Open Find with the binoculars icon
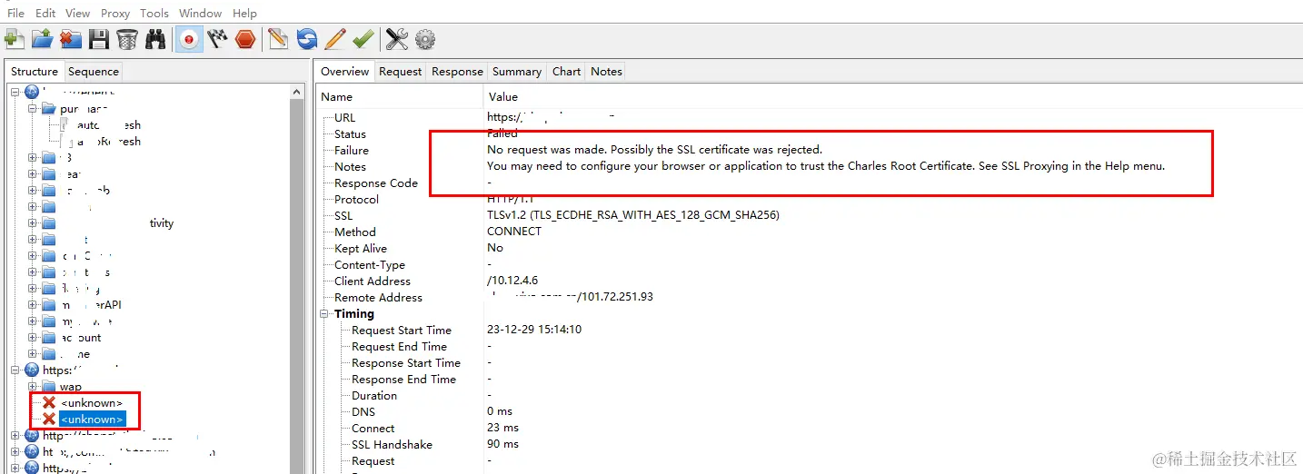This screenshot has height=474, width=1303. click(155, 39)
